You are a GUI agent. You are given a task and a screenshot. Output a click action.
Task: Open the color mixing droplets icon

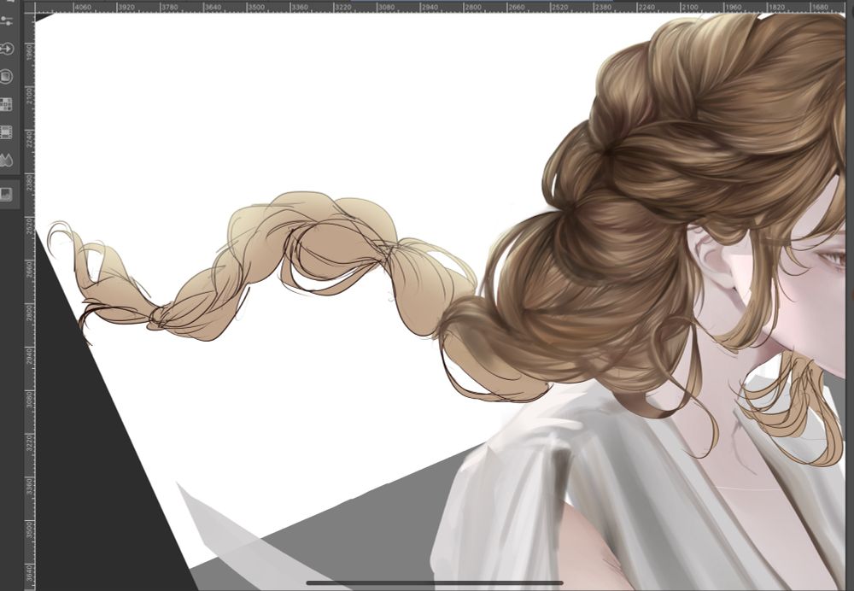[7, 161]
